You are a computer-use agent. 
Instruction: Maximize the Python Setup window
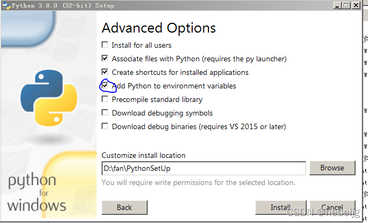point(346,5)
